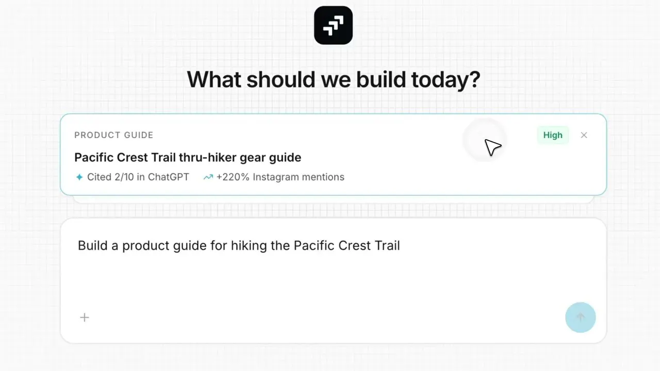The width and height of the screenshot is (660, 371).
Task: Click the word ChatGPT in the citation stat
Action: point(169,177)
